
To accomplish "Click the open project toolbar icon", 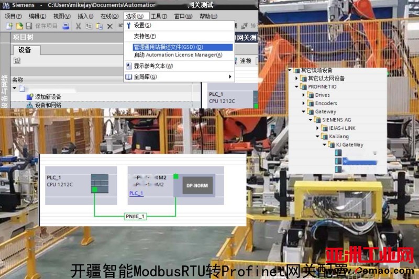I will pos(19,26).
